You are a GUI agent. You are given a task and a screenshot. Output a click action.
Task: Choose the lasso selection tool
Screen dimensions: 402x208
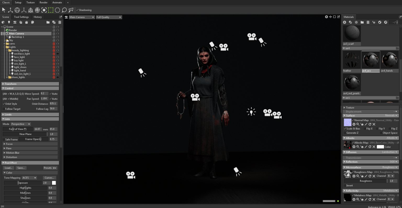tap(64, 10)
